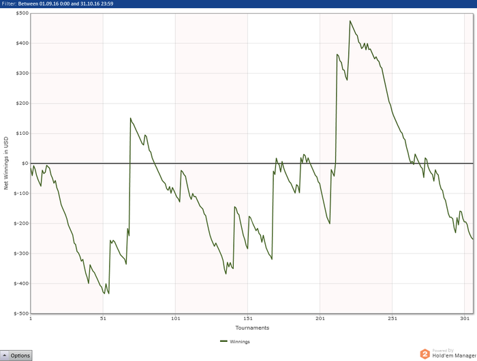Click the $-200 y-axis label
The height and width of the screenshot is (361, 477).
pos(21,223)
